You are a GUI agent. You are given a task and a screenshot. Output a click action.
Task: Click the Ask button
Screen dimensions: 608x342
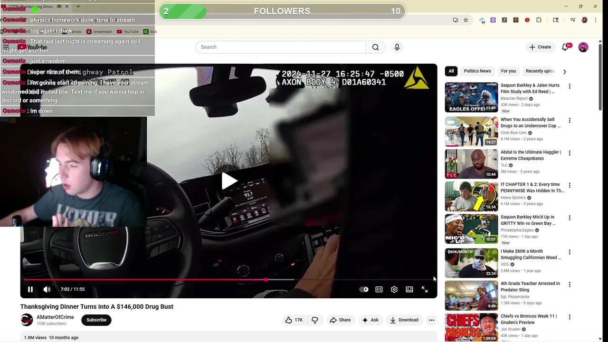tap(370, 320)
